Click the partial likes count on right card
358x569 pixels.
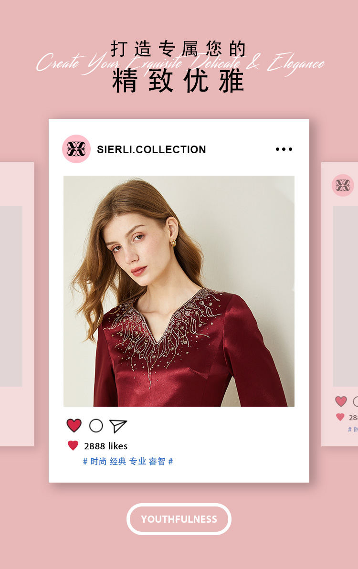click(x=353, y=418)
